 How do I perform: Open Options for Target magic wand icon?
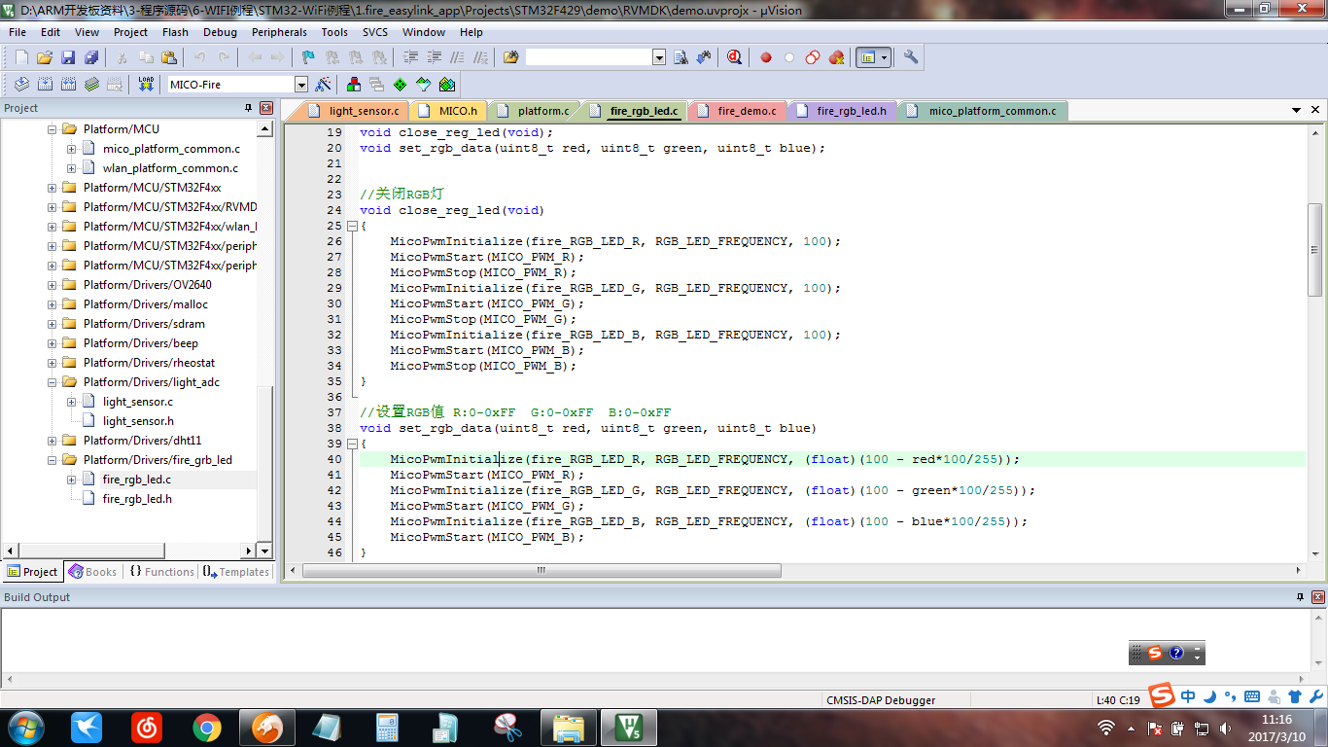[x=324, y=85]
